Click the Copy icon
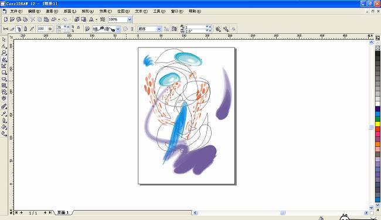The height and width of the screenshot is (220, 381). pyautogui.click(x=39, y=19)
